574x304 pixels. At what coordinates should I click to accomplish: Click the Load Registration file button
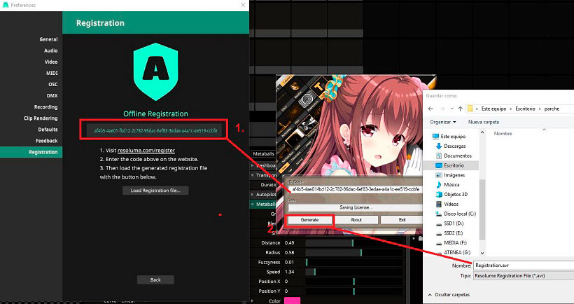point(155,191)
